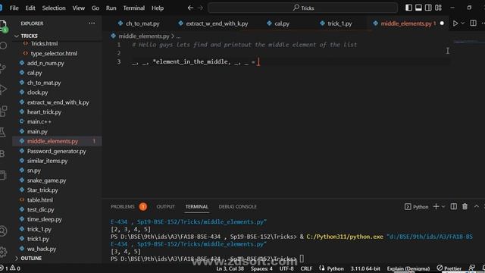485x273 pixels.
Task: Maximize panel with the up chevron
Action: [477, 206]
